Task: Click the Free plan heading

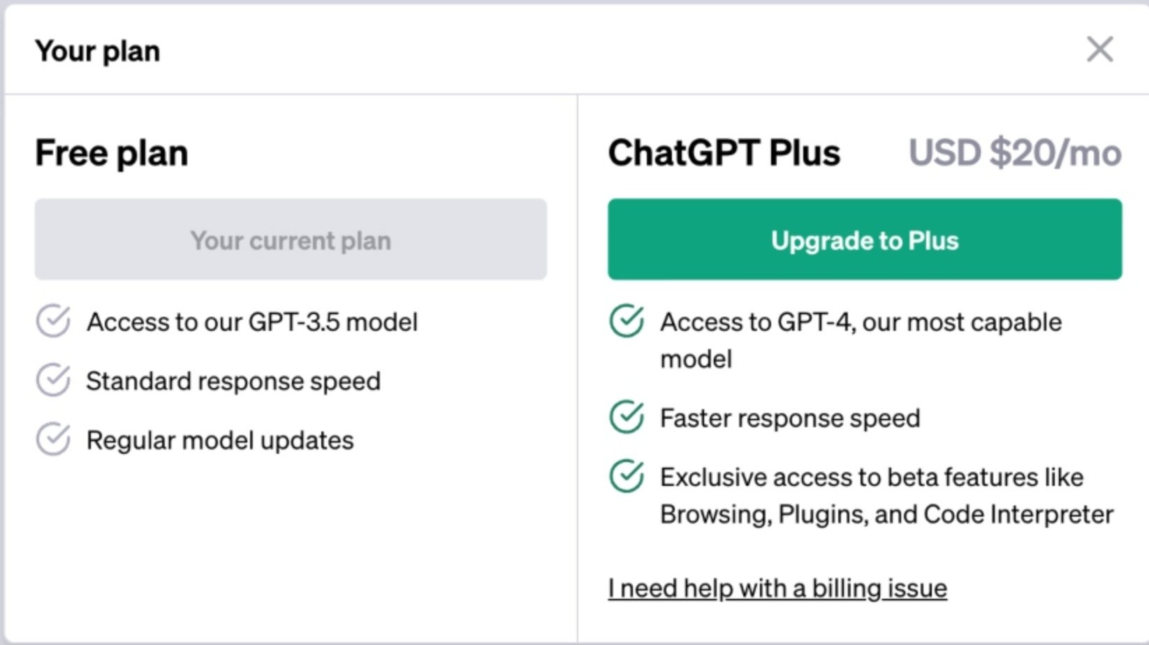Action: pos(112,153)
